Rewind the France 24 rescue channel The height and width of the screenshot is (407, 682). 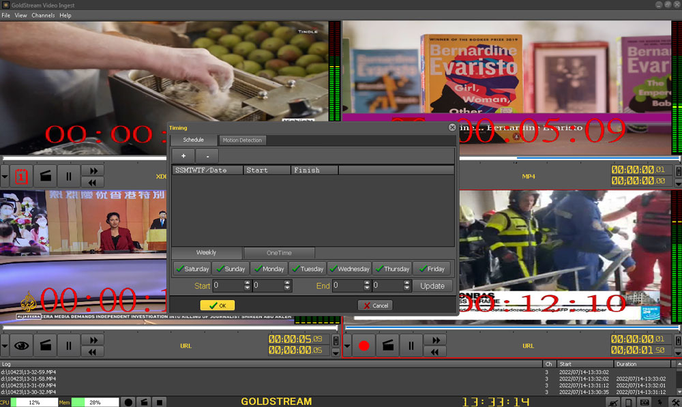point(436,352)
